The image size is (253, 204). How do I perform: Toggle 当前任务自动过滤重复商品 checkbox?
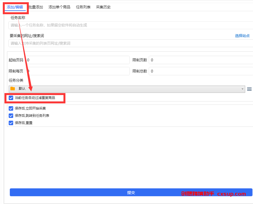tap(11, 98)
